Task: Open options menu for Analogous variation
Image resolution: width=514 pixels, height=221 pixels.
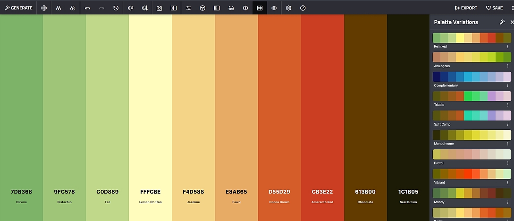Action: pyautogui.click(x=507, y=66)
